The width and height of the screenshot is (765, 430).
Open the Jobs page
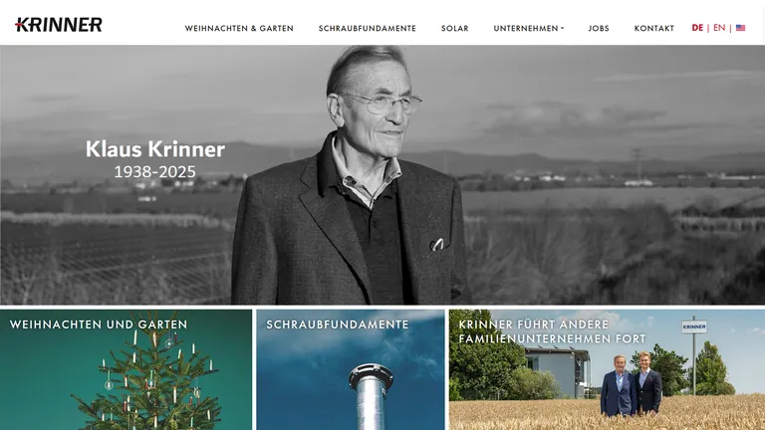[599, 28]
